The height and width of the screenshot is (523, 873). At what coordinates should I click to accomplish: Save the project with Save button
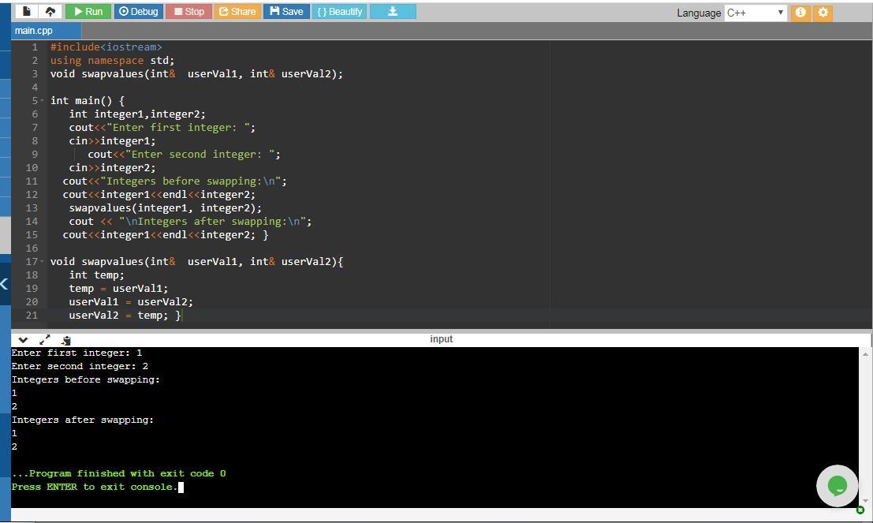pyautogui.click(x=286, y=11)
